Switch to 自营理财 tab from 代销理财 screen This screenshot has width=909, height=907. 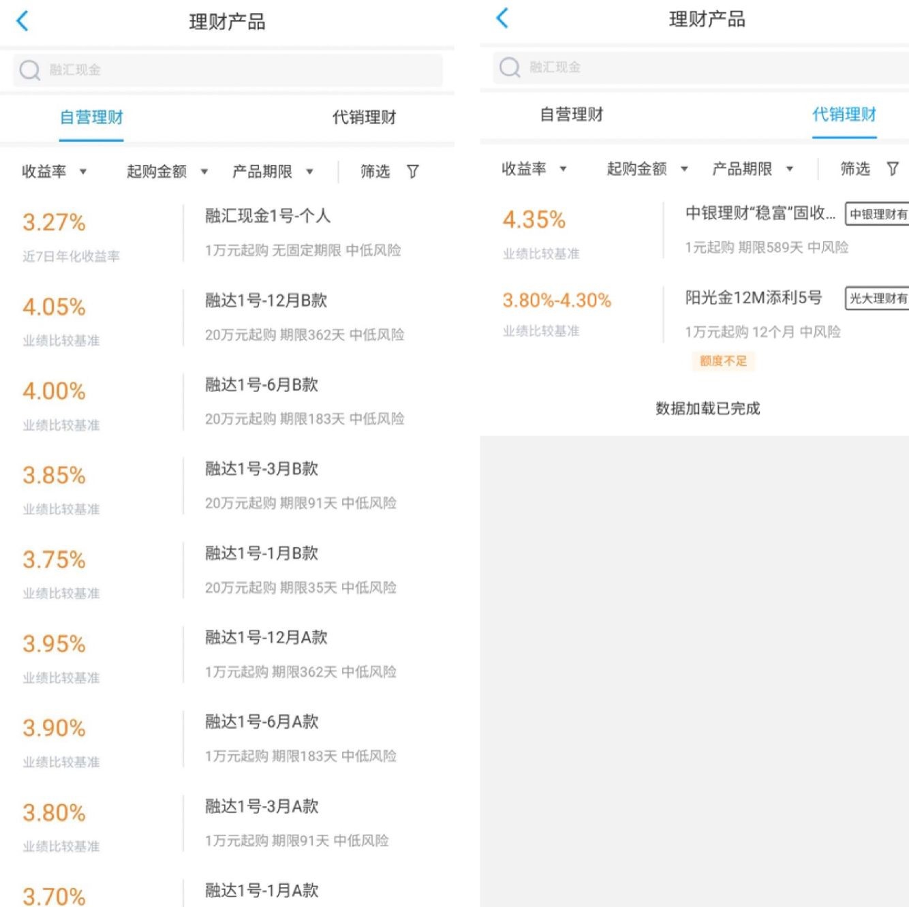571,114
